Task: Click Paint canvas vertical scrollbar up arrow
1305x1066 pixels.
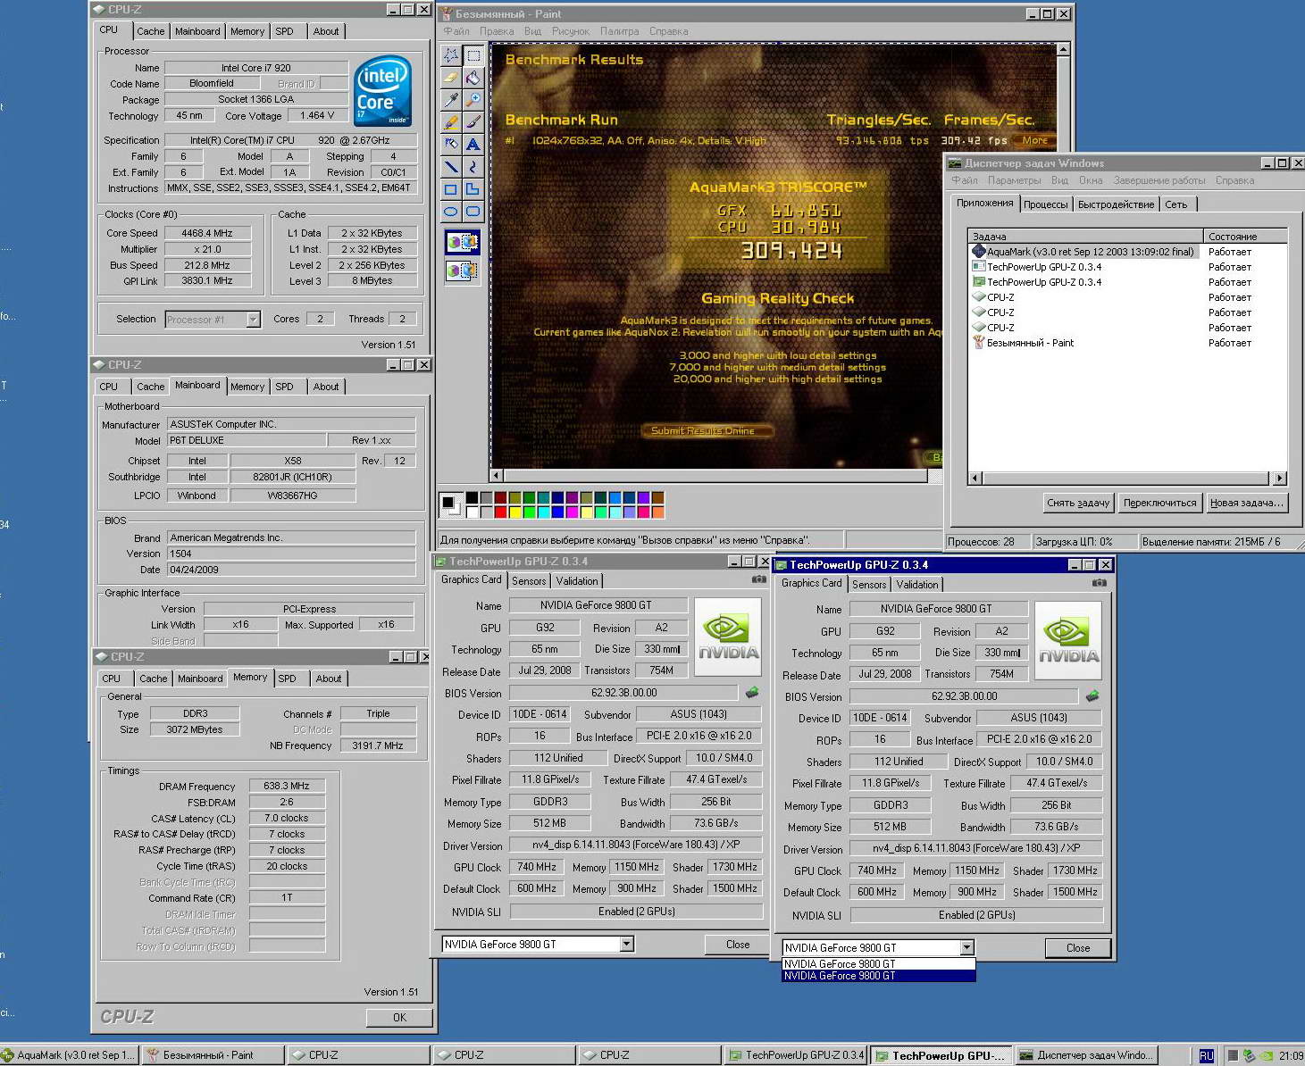Action: (1063, 49)
